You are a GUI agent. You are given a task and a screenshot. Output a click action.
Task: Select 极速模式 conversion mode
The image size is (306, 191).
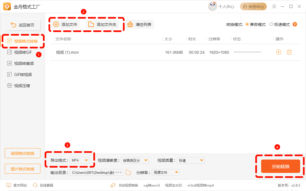click(271, 25)
